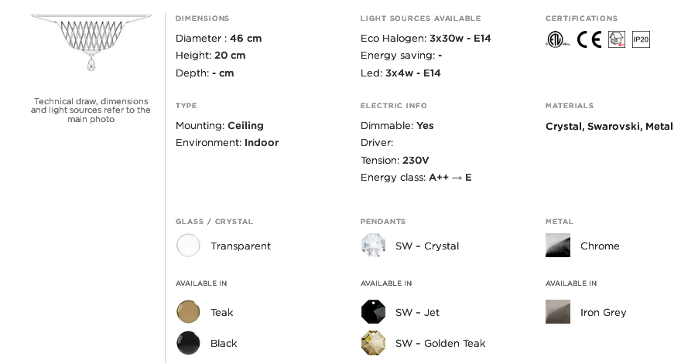681x363 pixels.
Task: Click the Teak label text
Action: (x=222, y=312)
